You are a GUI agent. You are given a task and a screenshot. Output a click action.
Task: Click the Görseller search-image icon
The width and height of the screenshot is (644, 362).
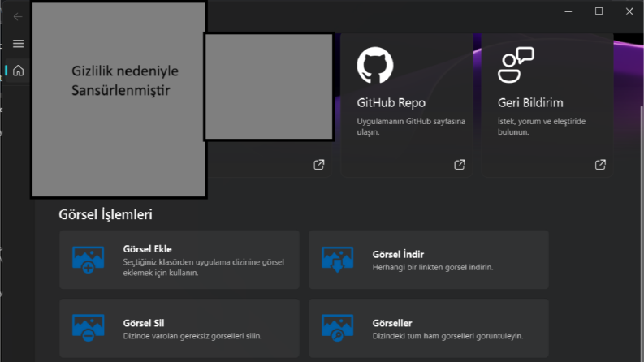337,328
